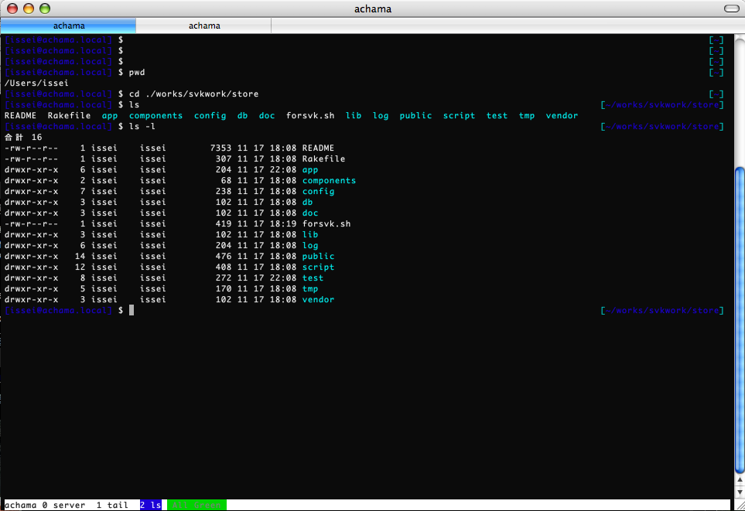Image resolution: width=745 pixels, height=511 pixels.
Task: Click the window resize grip corner
Action: (740, 506)
